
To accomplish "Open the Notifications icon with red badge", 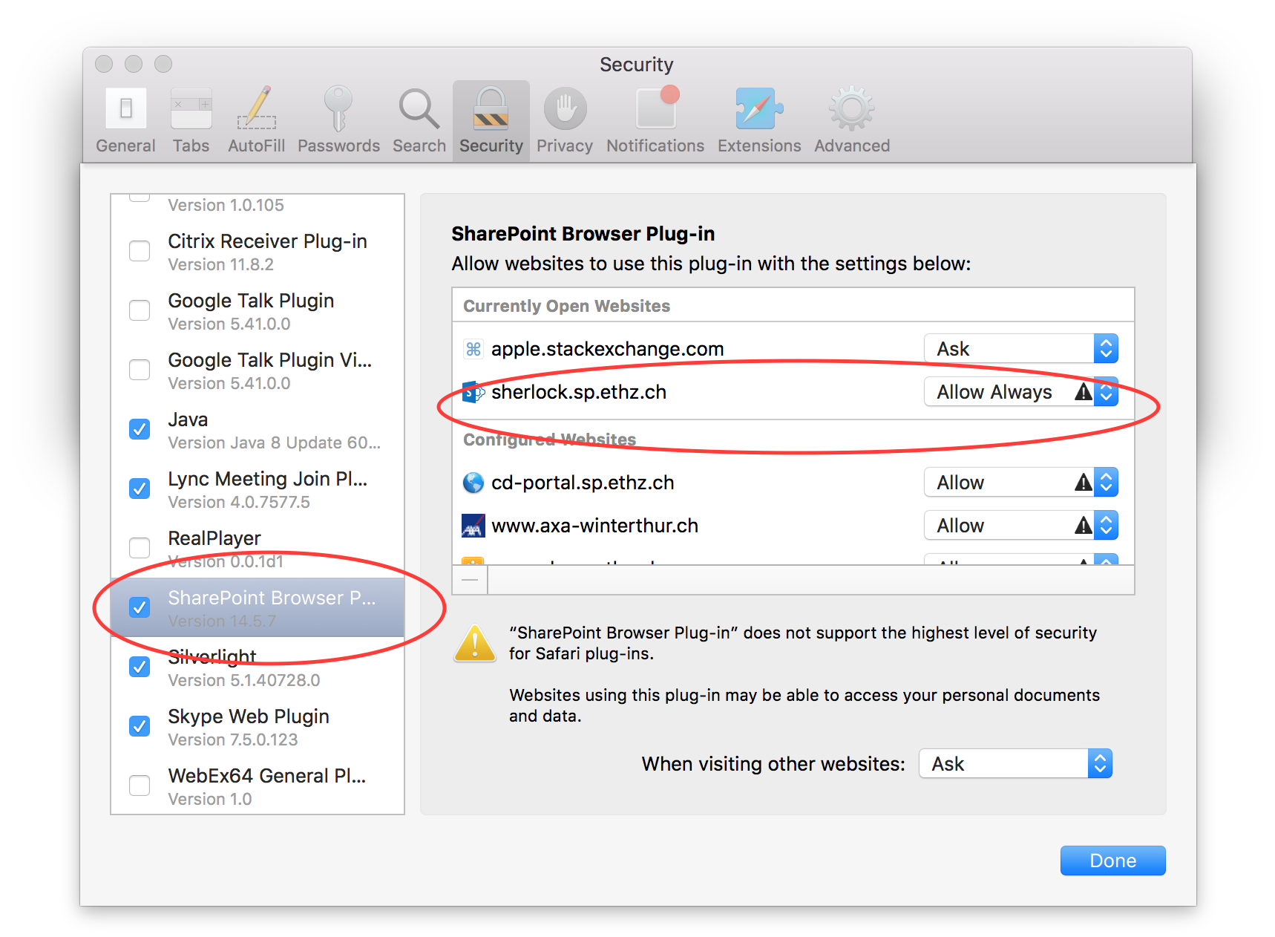I will tap(657, 107).
